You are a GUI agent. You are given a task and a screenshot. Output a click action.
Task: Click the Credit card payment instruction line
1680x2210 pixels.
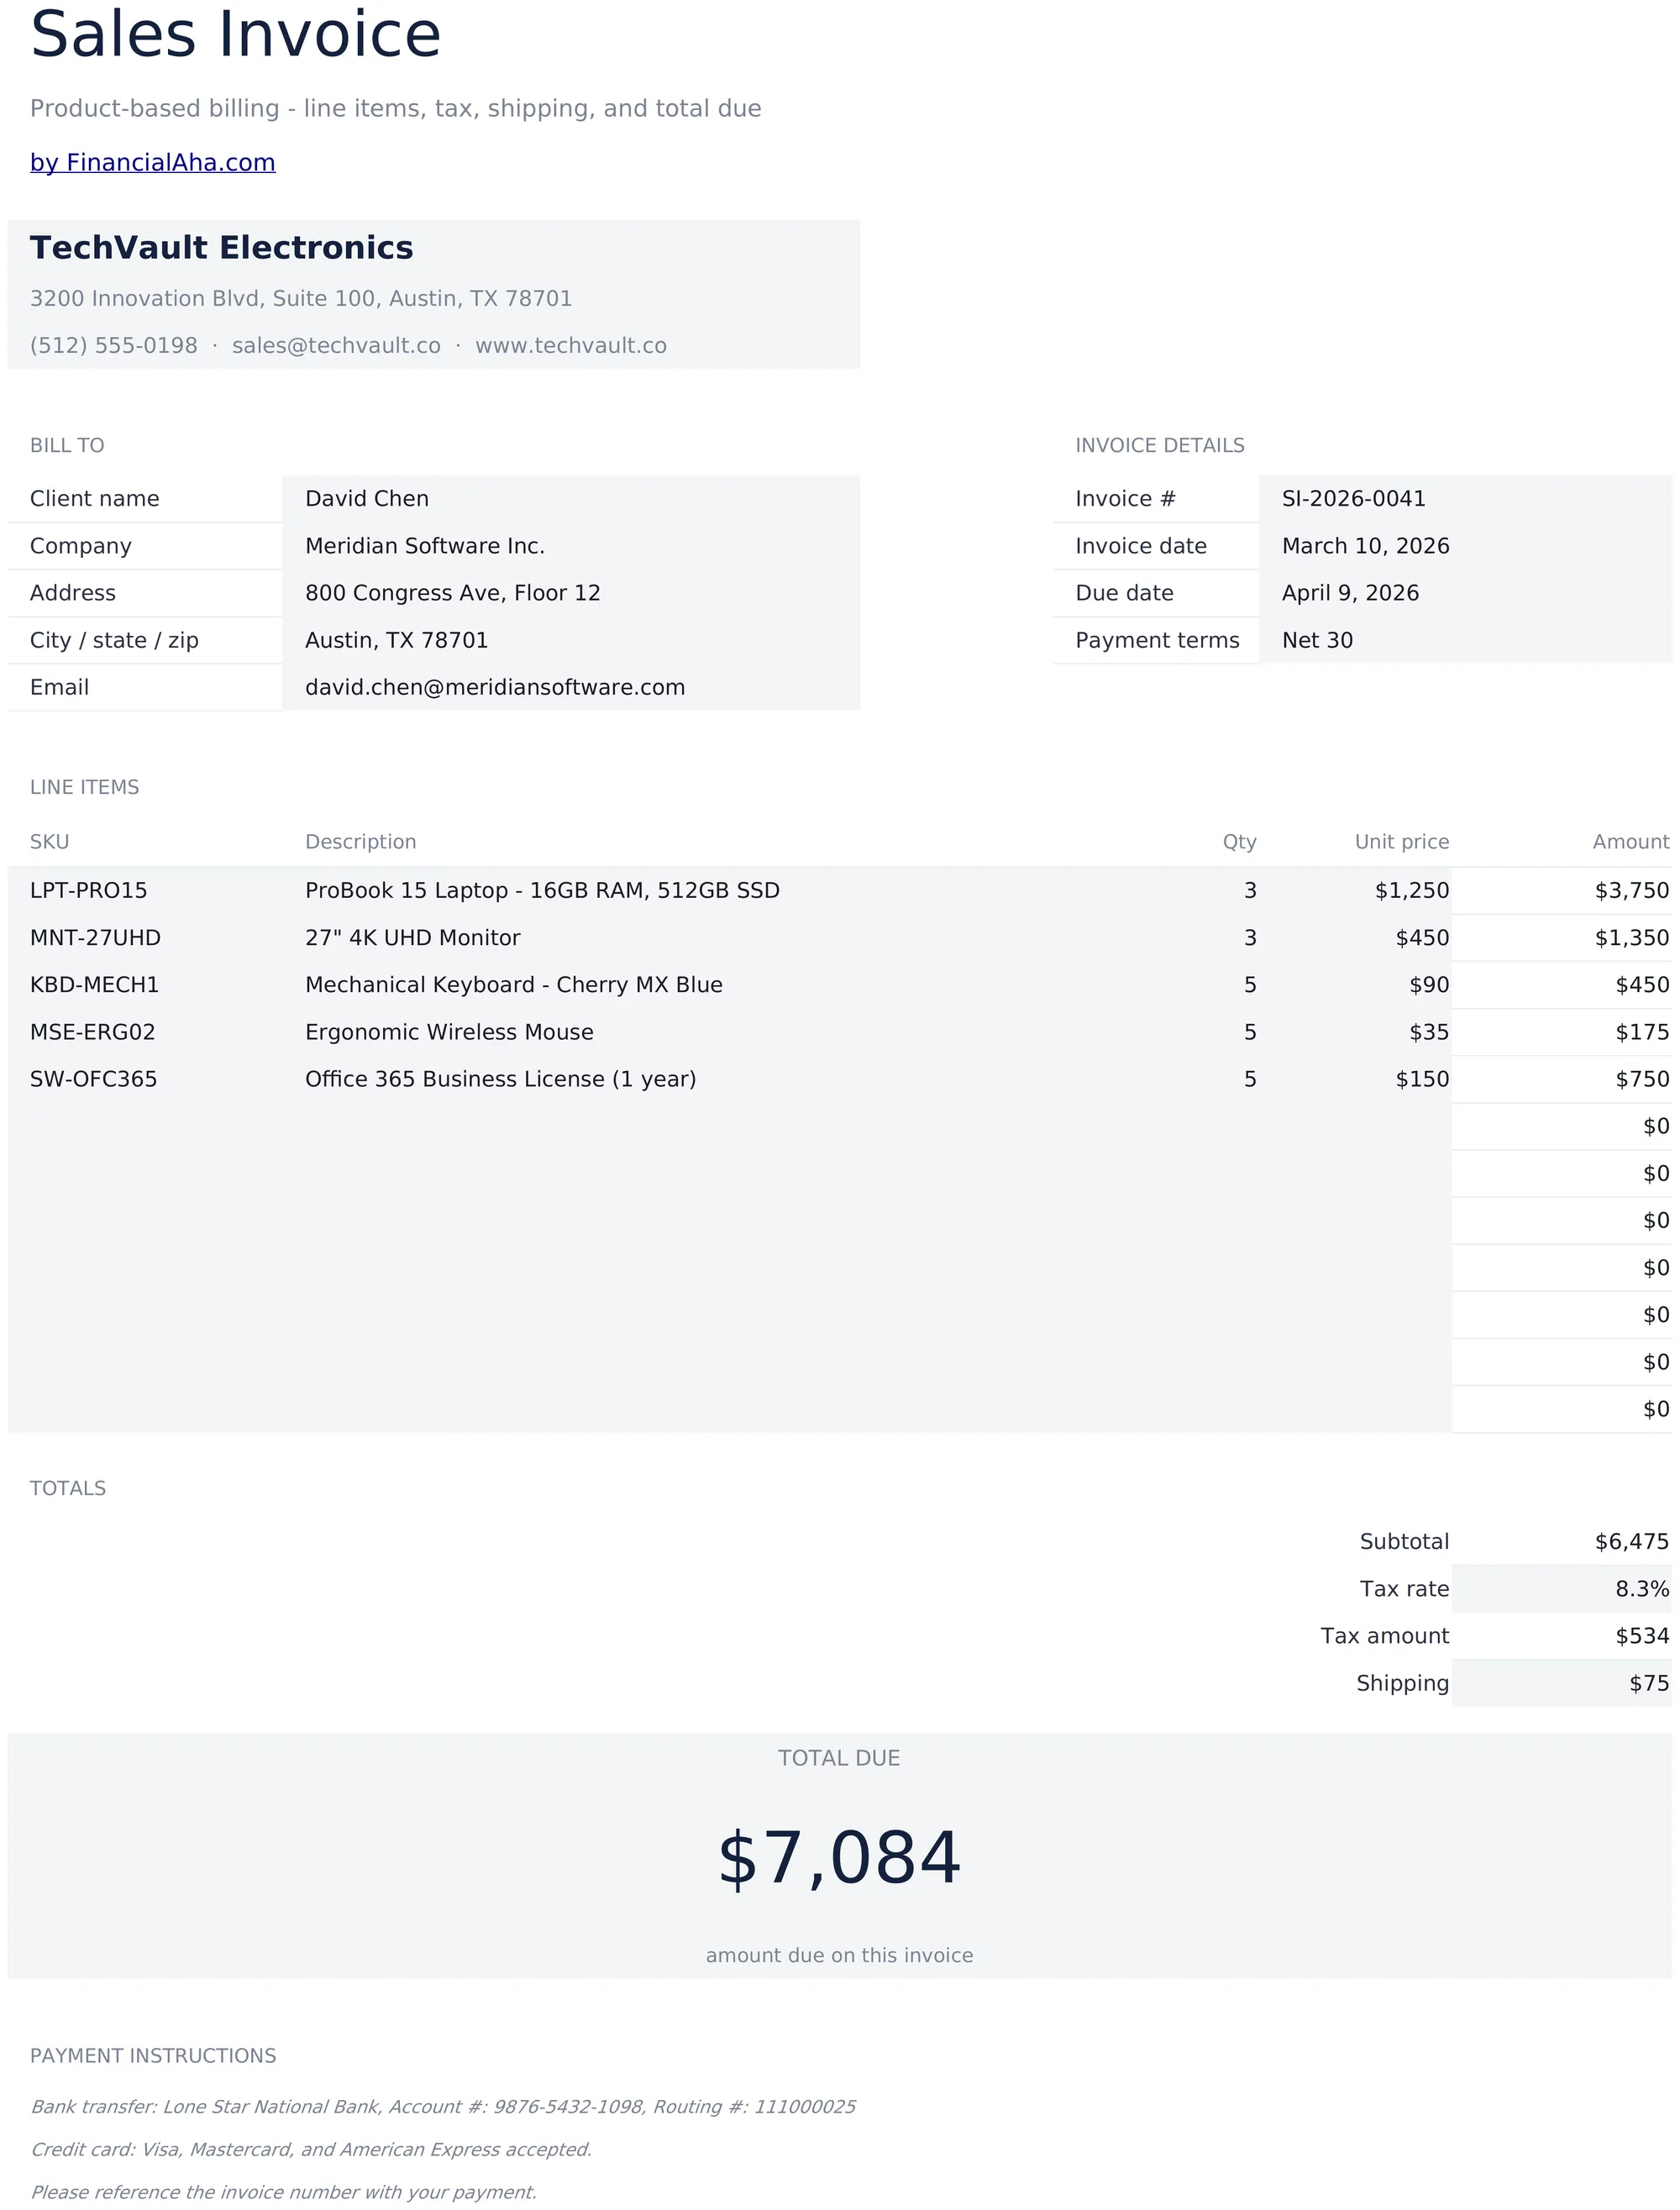[311, 2150]
